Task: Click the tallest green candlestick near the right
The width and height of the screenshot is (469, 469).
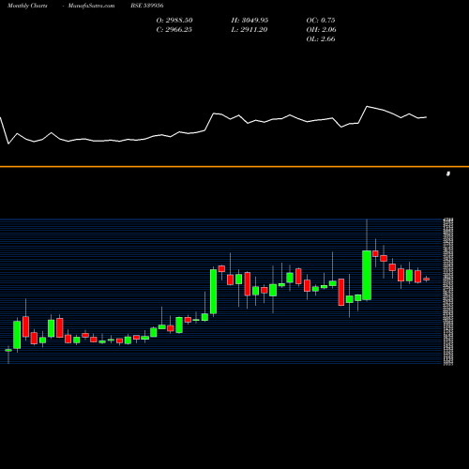Action: coord(367,275)
